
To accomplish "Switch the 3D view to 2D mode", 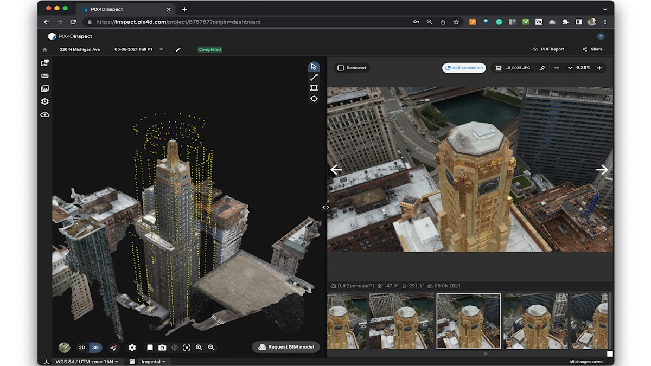I will [x=82, y=348].
